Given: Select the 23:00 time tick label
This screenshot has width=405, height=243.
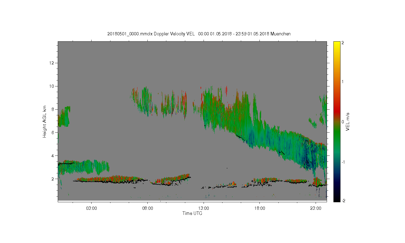Looking at the screenshot, I should click(x=316, y=208).
